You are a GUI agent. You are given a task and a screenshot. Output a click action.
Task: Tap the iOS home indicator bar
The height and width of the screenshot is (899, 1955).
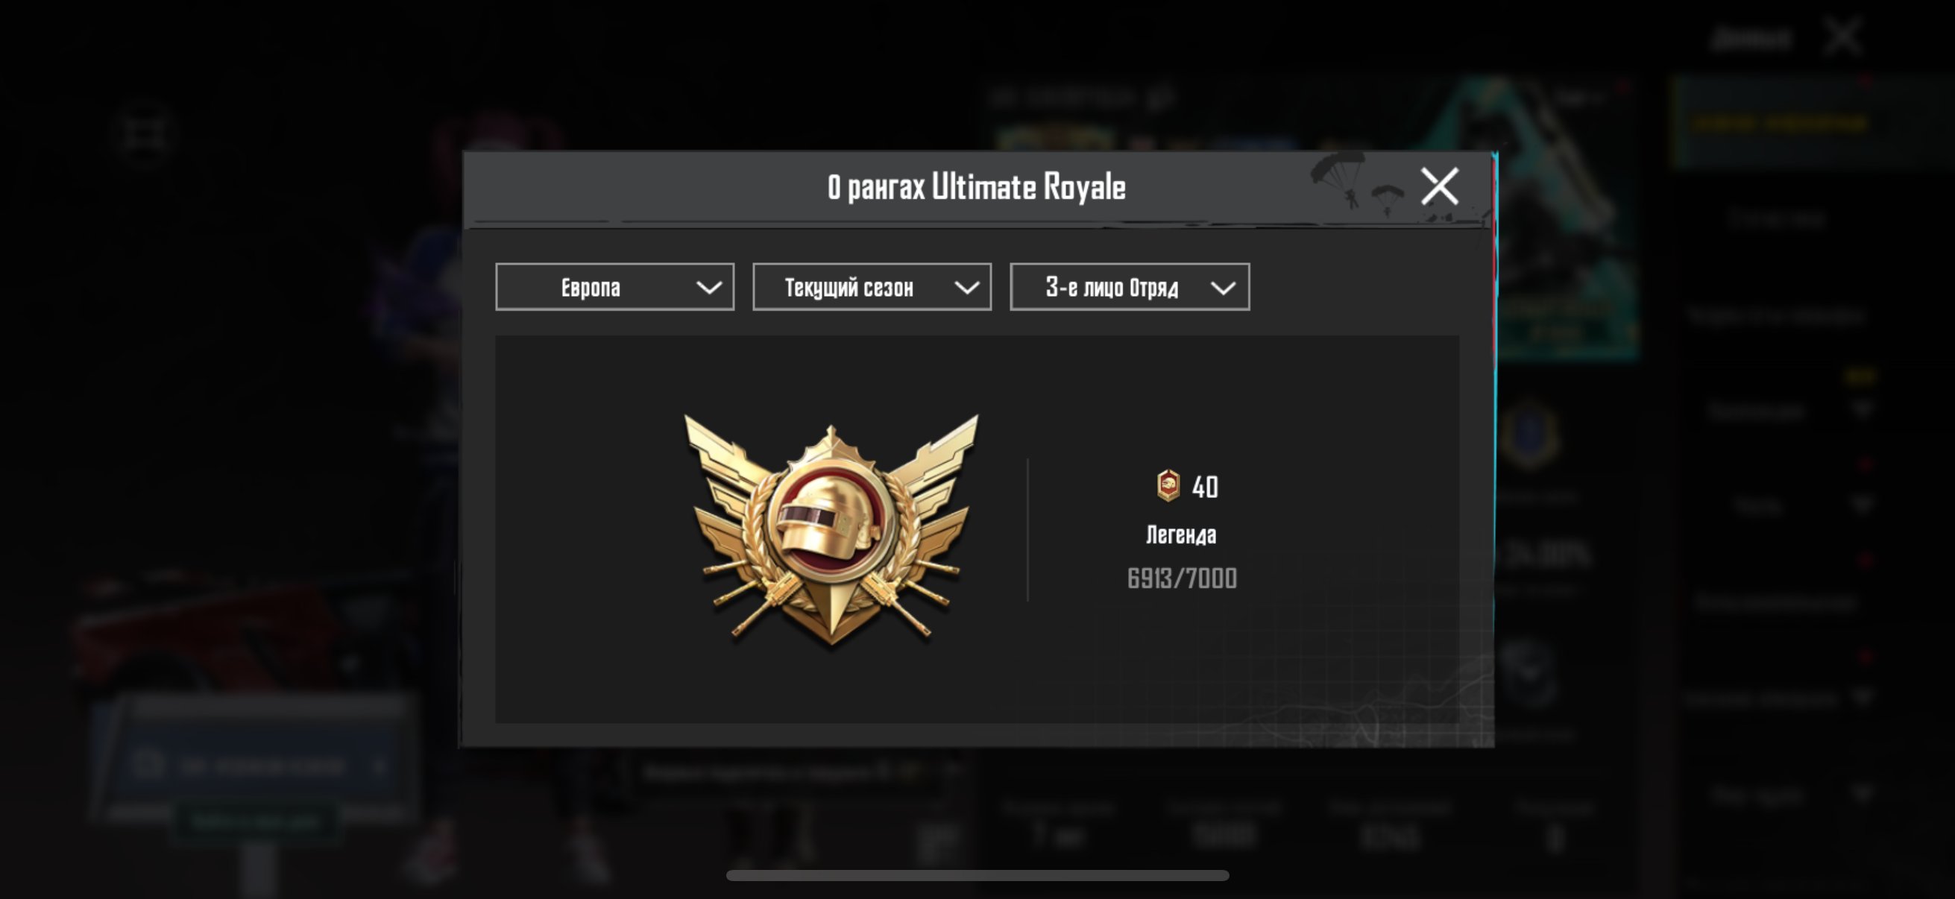coord(977,875)
